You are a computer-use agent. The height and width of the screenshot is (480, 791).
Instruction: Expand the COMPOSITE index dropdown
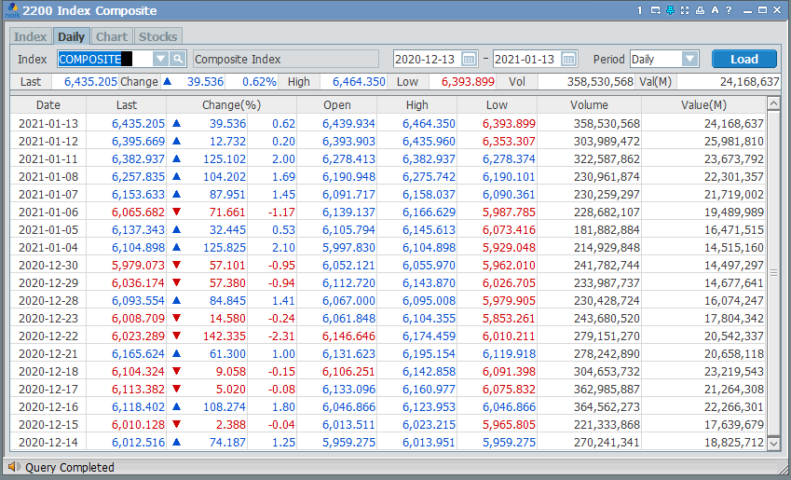(x=159, y=59)
